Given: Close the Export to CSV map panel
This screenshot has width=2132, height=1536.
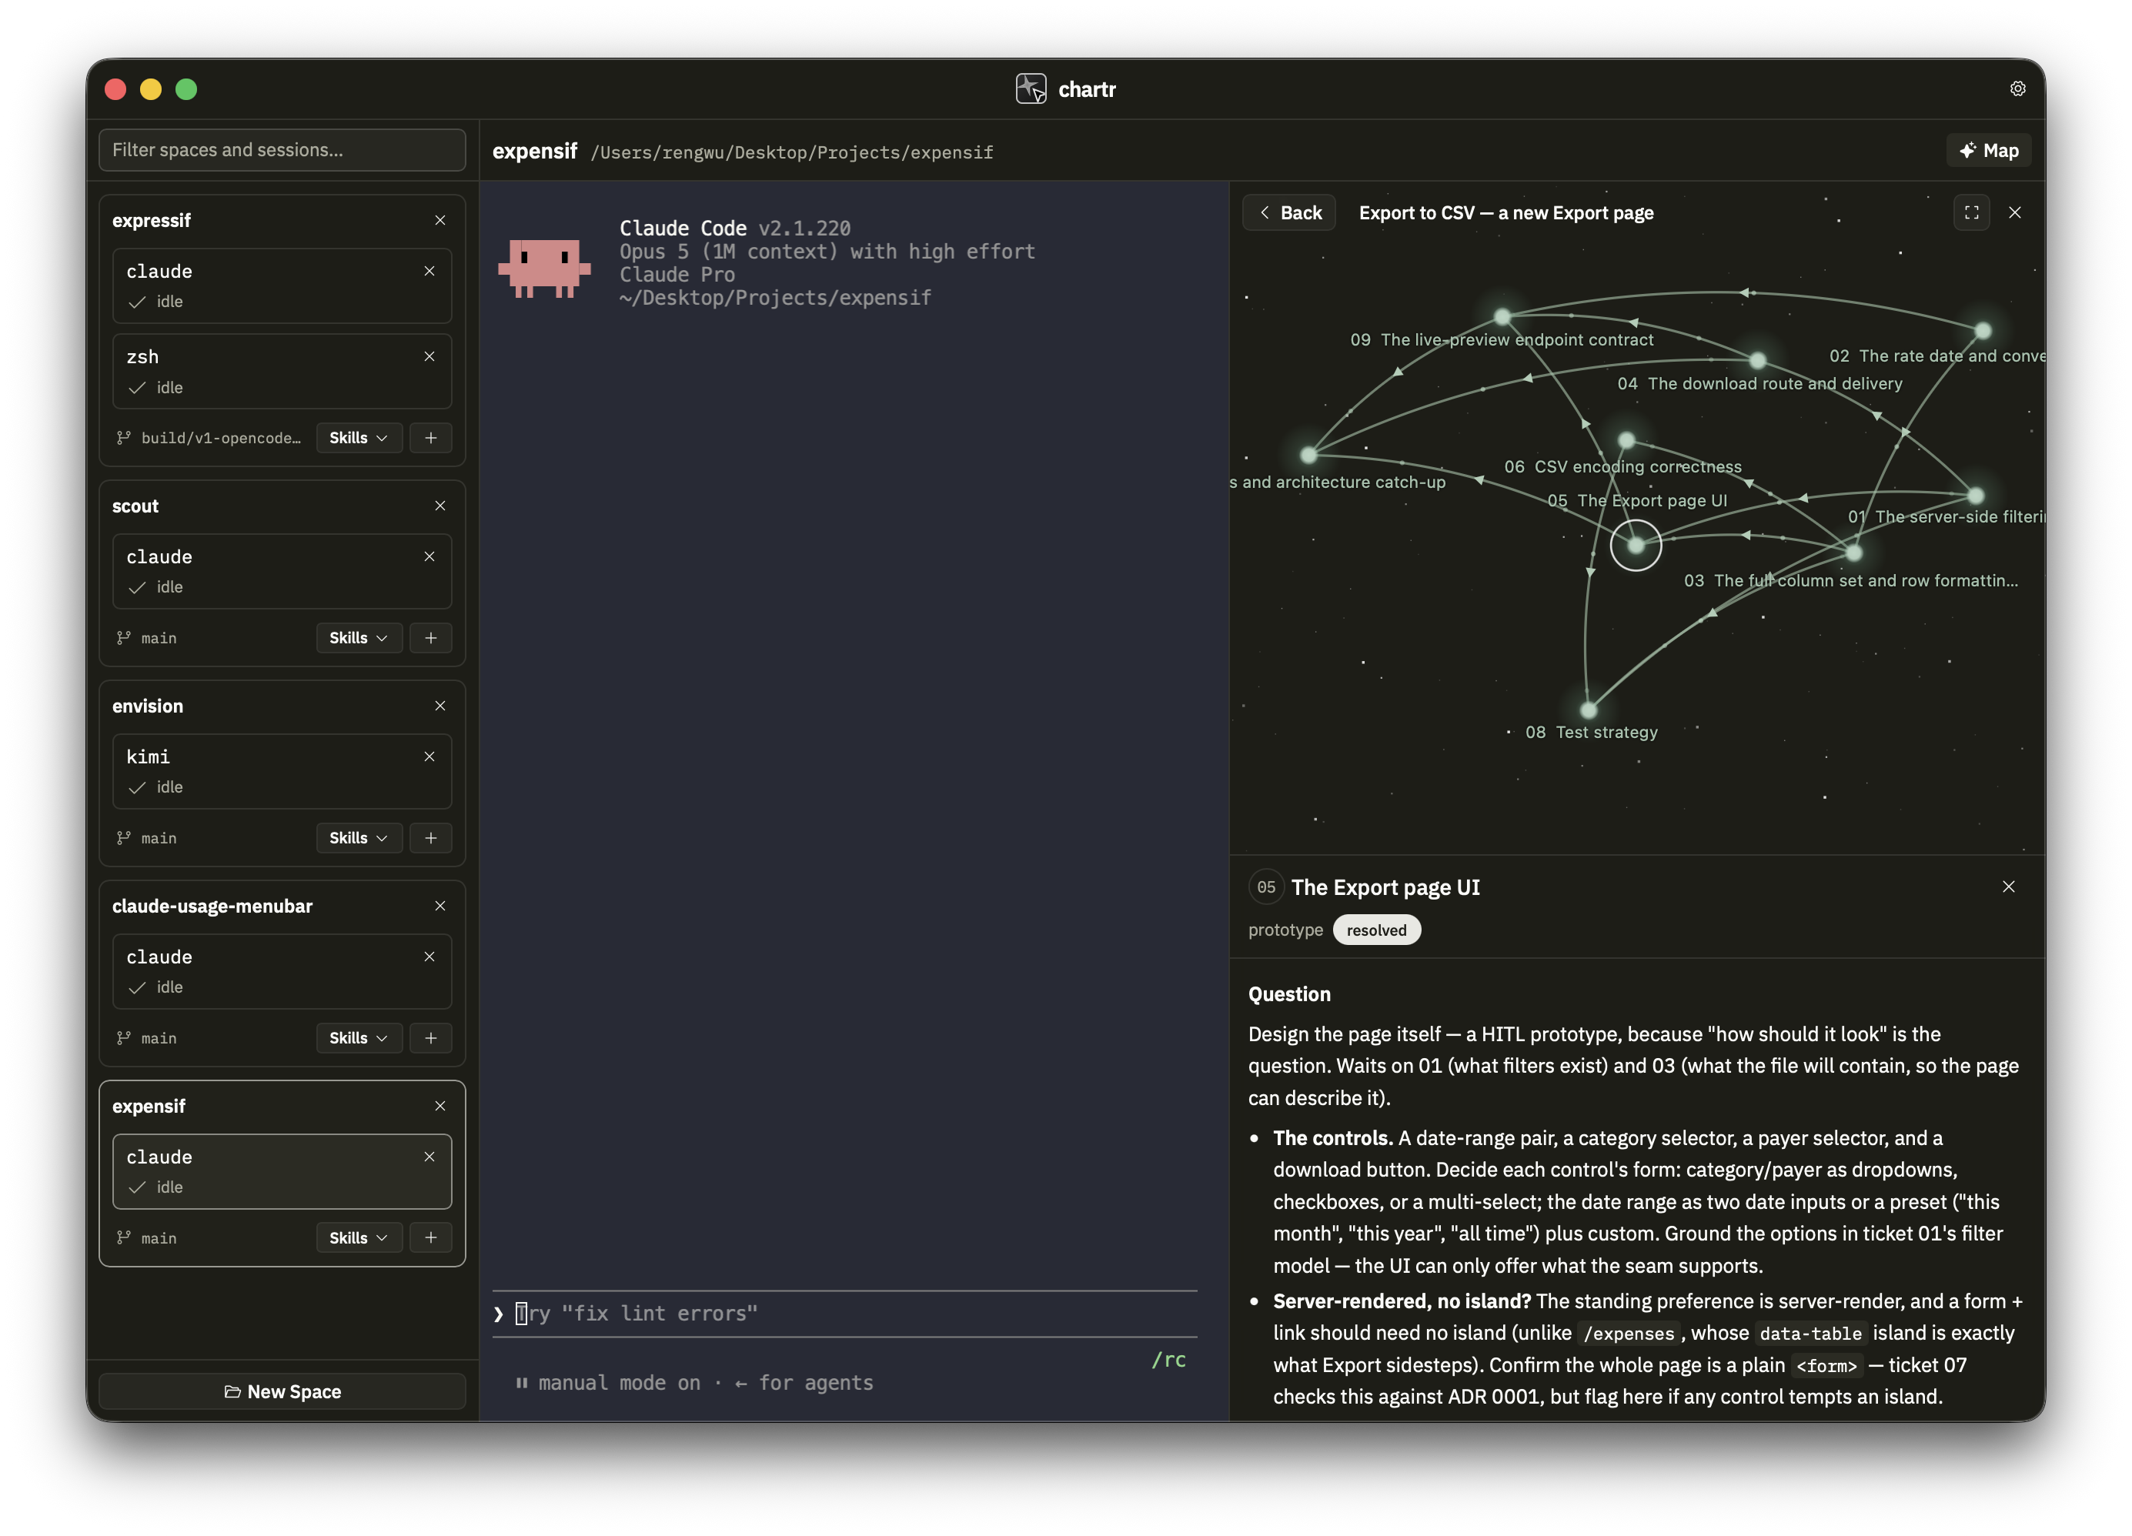Looking at the screenshot, I should tap(2014, 212).
